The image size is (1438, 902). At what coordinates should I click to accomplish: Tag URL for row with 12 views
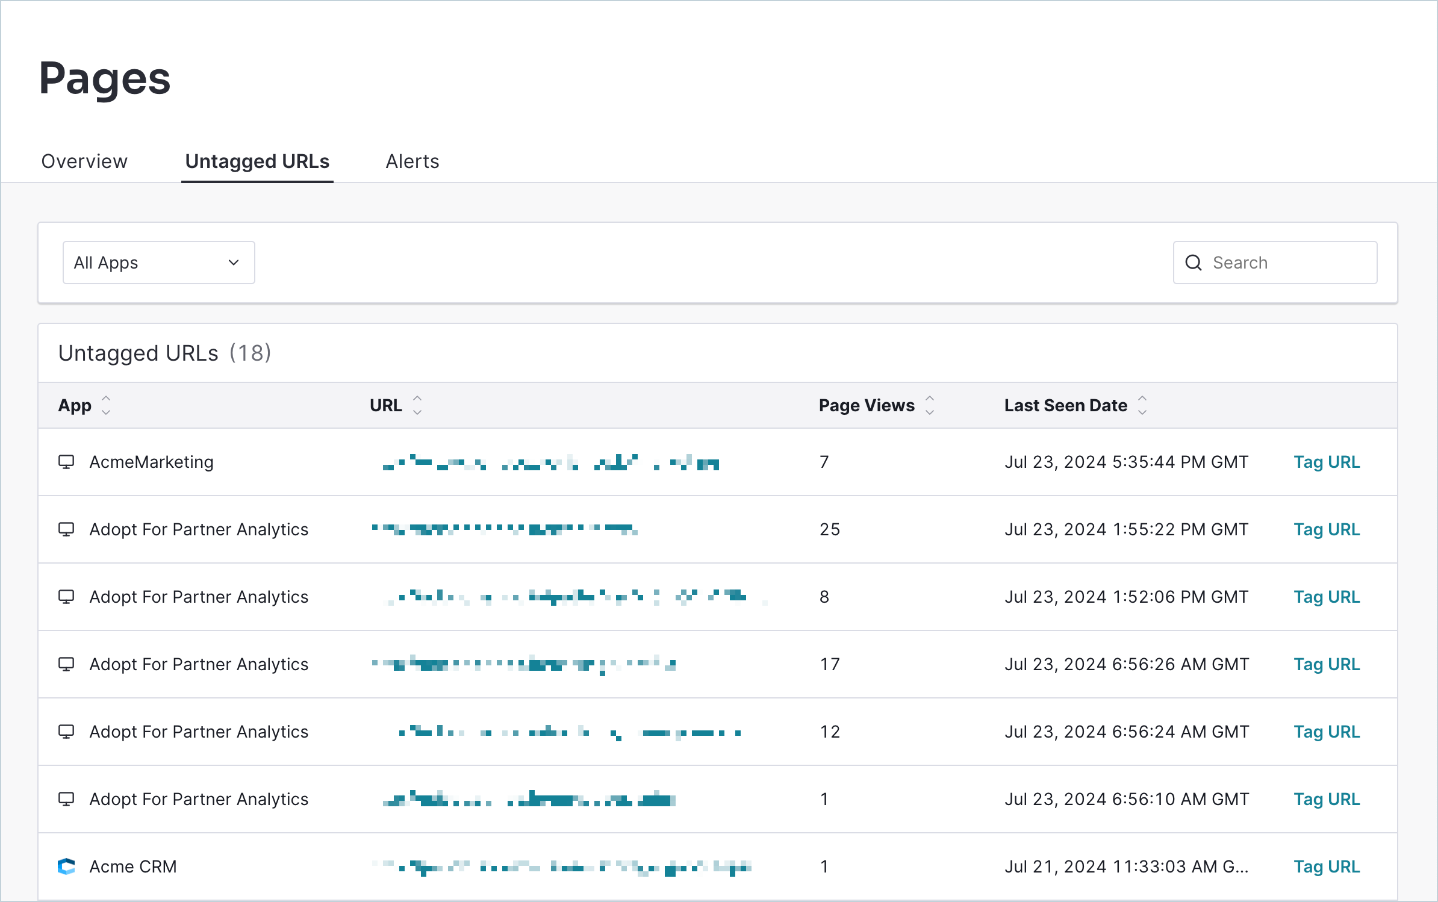[x=1327, y=732]
